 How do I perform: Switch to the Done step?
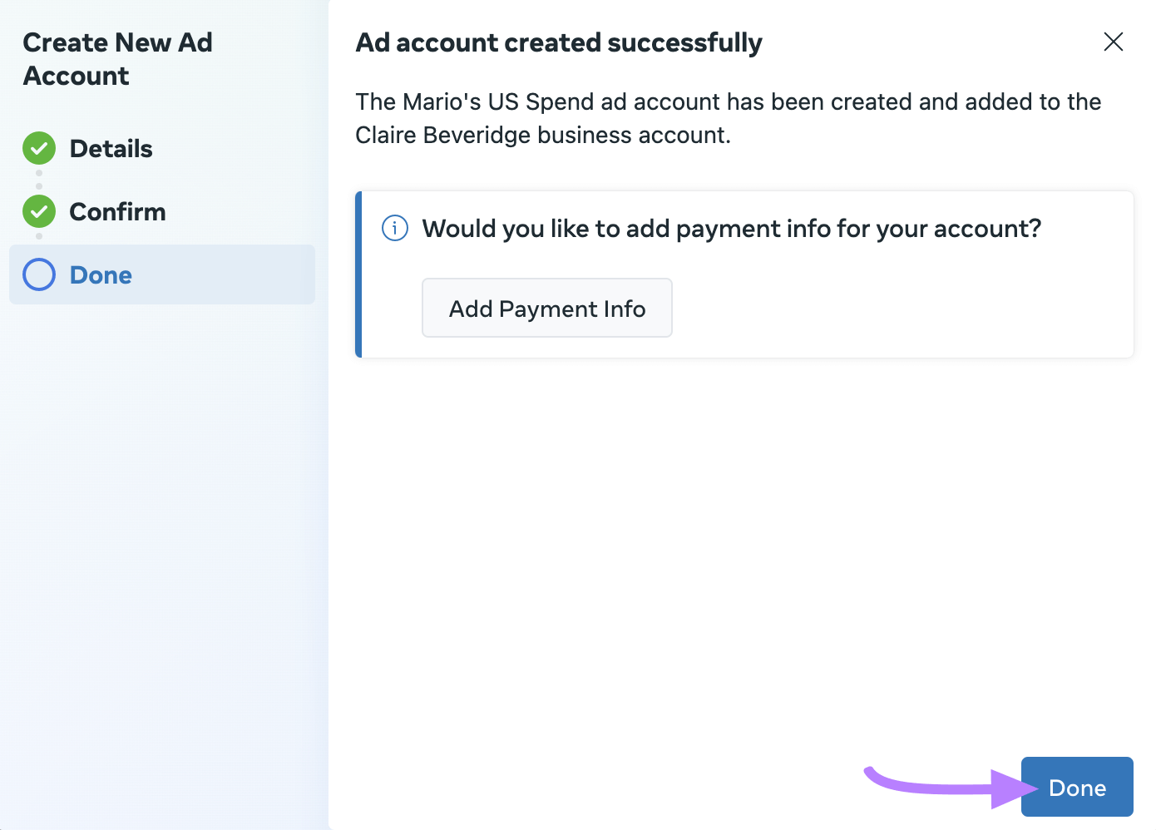100,274
